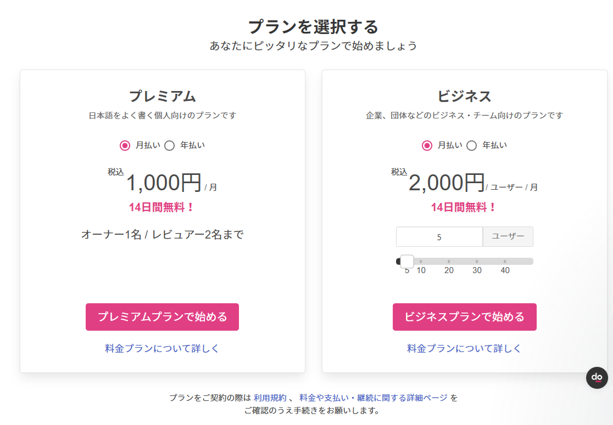Select monthly payment (月払い) for Premium plan

coord(125,145)
